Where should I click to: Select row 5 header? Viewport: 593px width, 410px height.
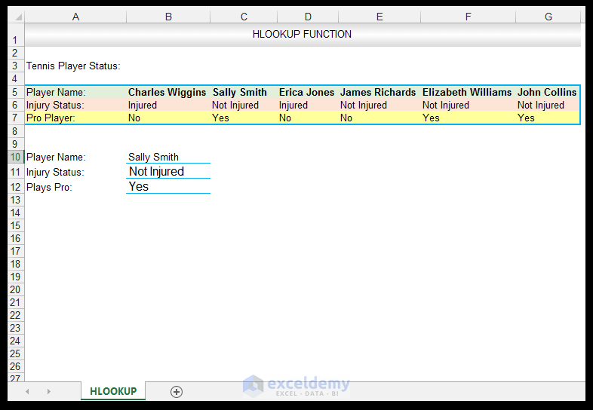click(16, 92)
